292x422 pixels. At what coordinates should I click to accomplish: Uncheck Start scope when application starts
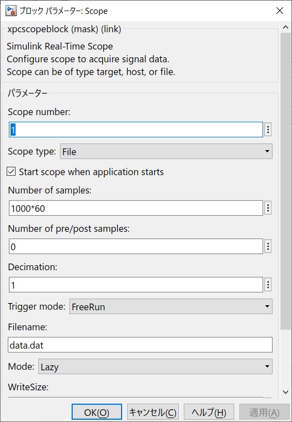[11, 171]
